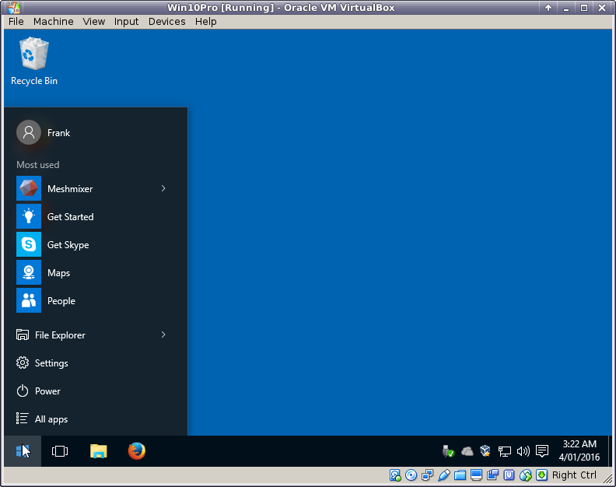Click the Frank user account entry

(x=58, y=133)
